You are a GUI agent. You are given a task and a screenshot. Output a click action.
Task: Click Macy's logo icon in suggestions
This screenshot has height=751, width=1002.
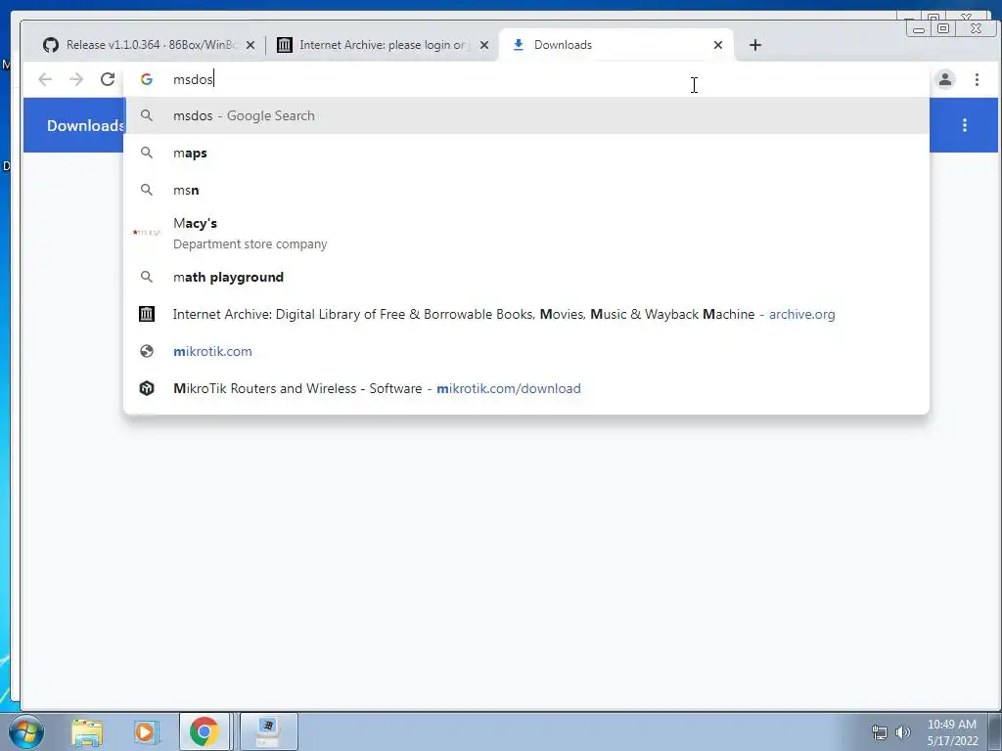pyautogui.click(x=147, y=233)
